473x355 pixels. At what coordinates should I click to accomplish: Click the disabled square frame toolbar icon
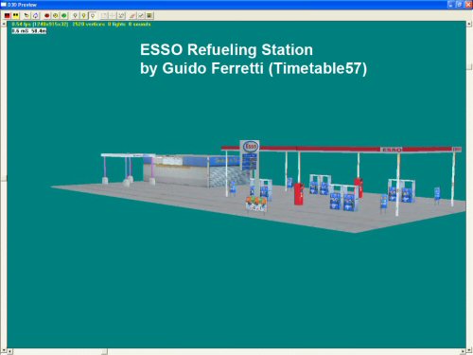tap(104, 15)
